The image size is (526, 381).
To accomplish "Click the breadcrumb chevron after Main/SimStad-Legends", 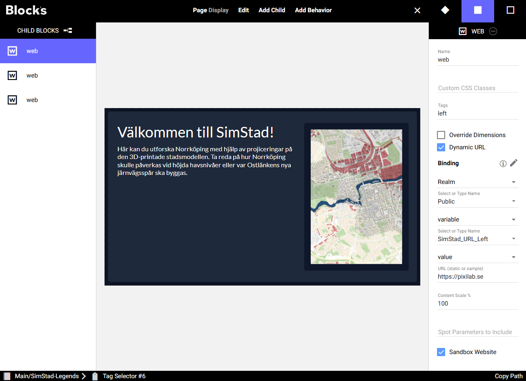I will [84, 376].
